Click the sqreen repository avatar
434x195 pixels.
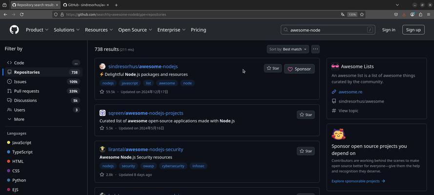coord(103,113)
